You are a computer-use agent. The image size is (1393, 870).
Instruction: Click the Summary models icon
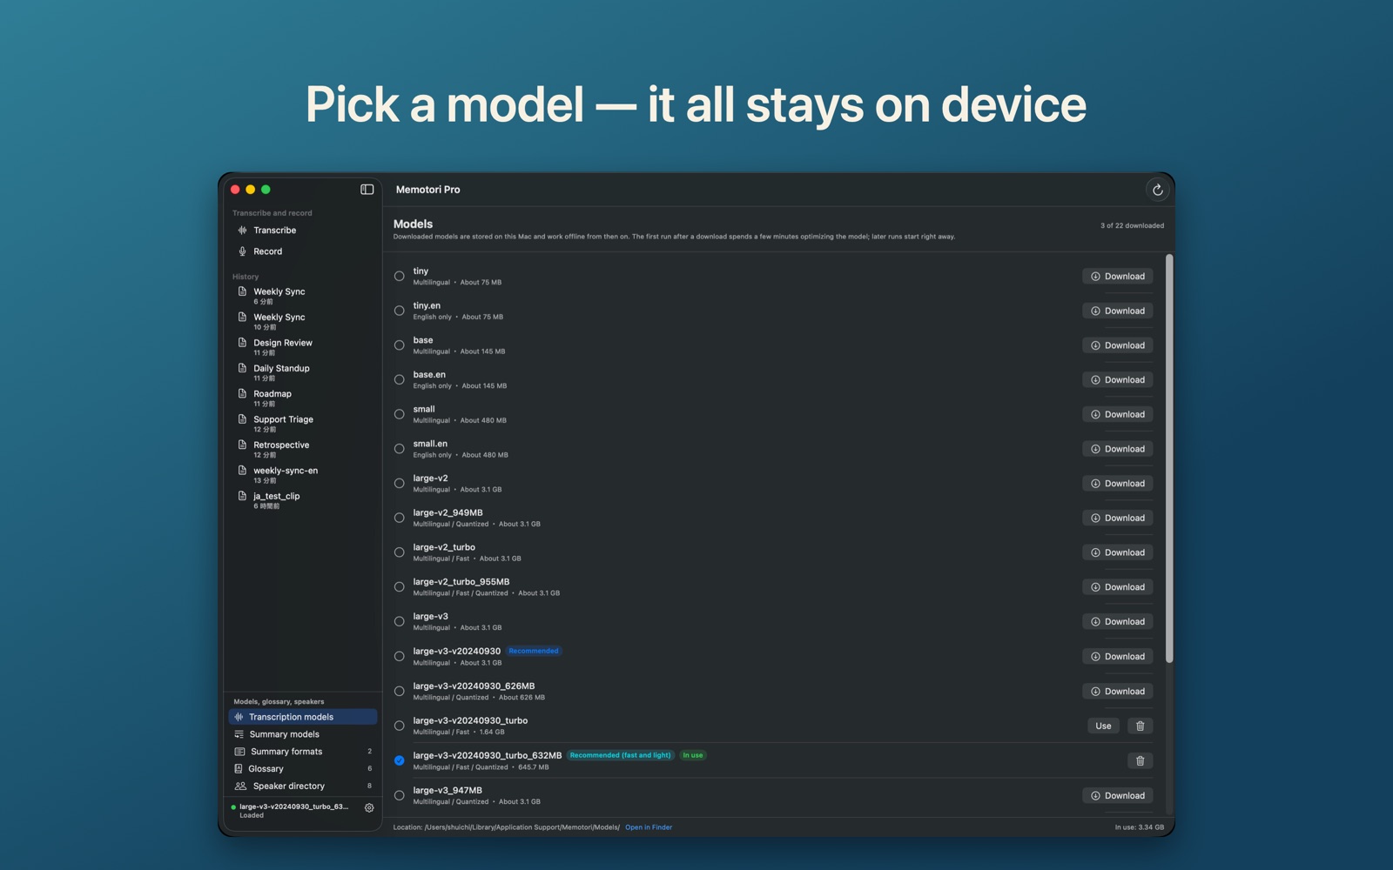tap(239, 734)
